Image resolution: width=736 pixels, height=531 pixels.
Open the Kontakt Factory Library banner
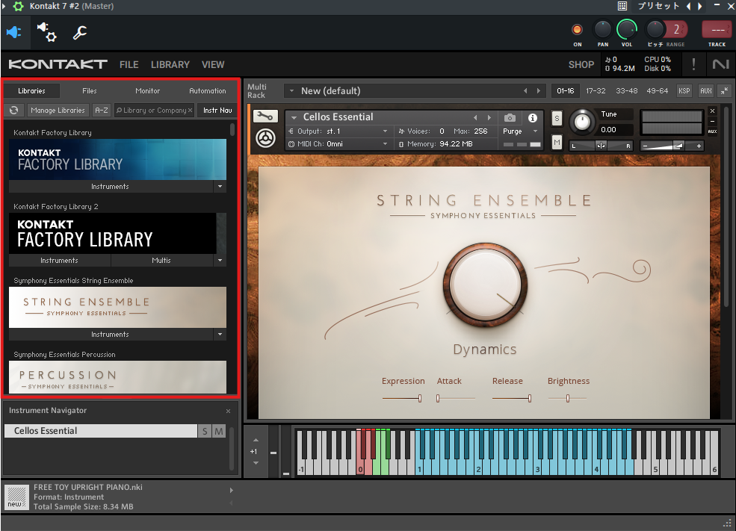[117, 160]
